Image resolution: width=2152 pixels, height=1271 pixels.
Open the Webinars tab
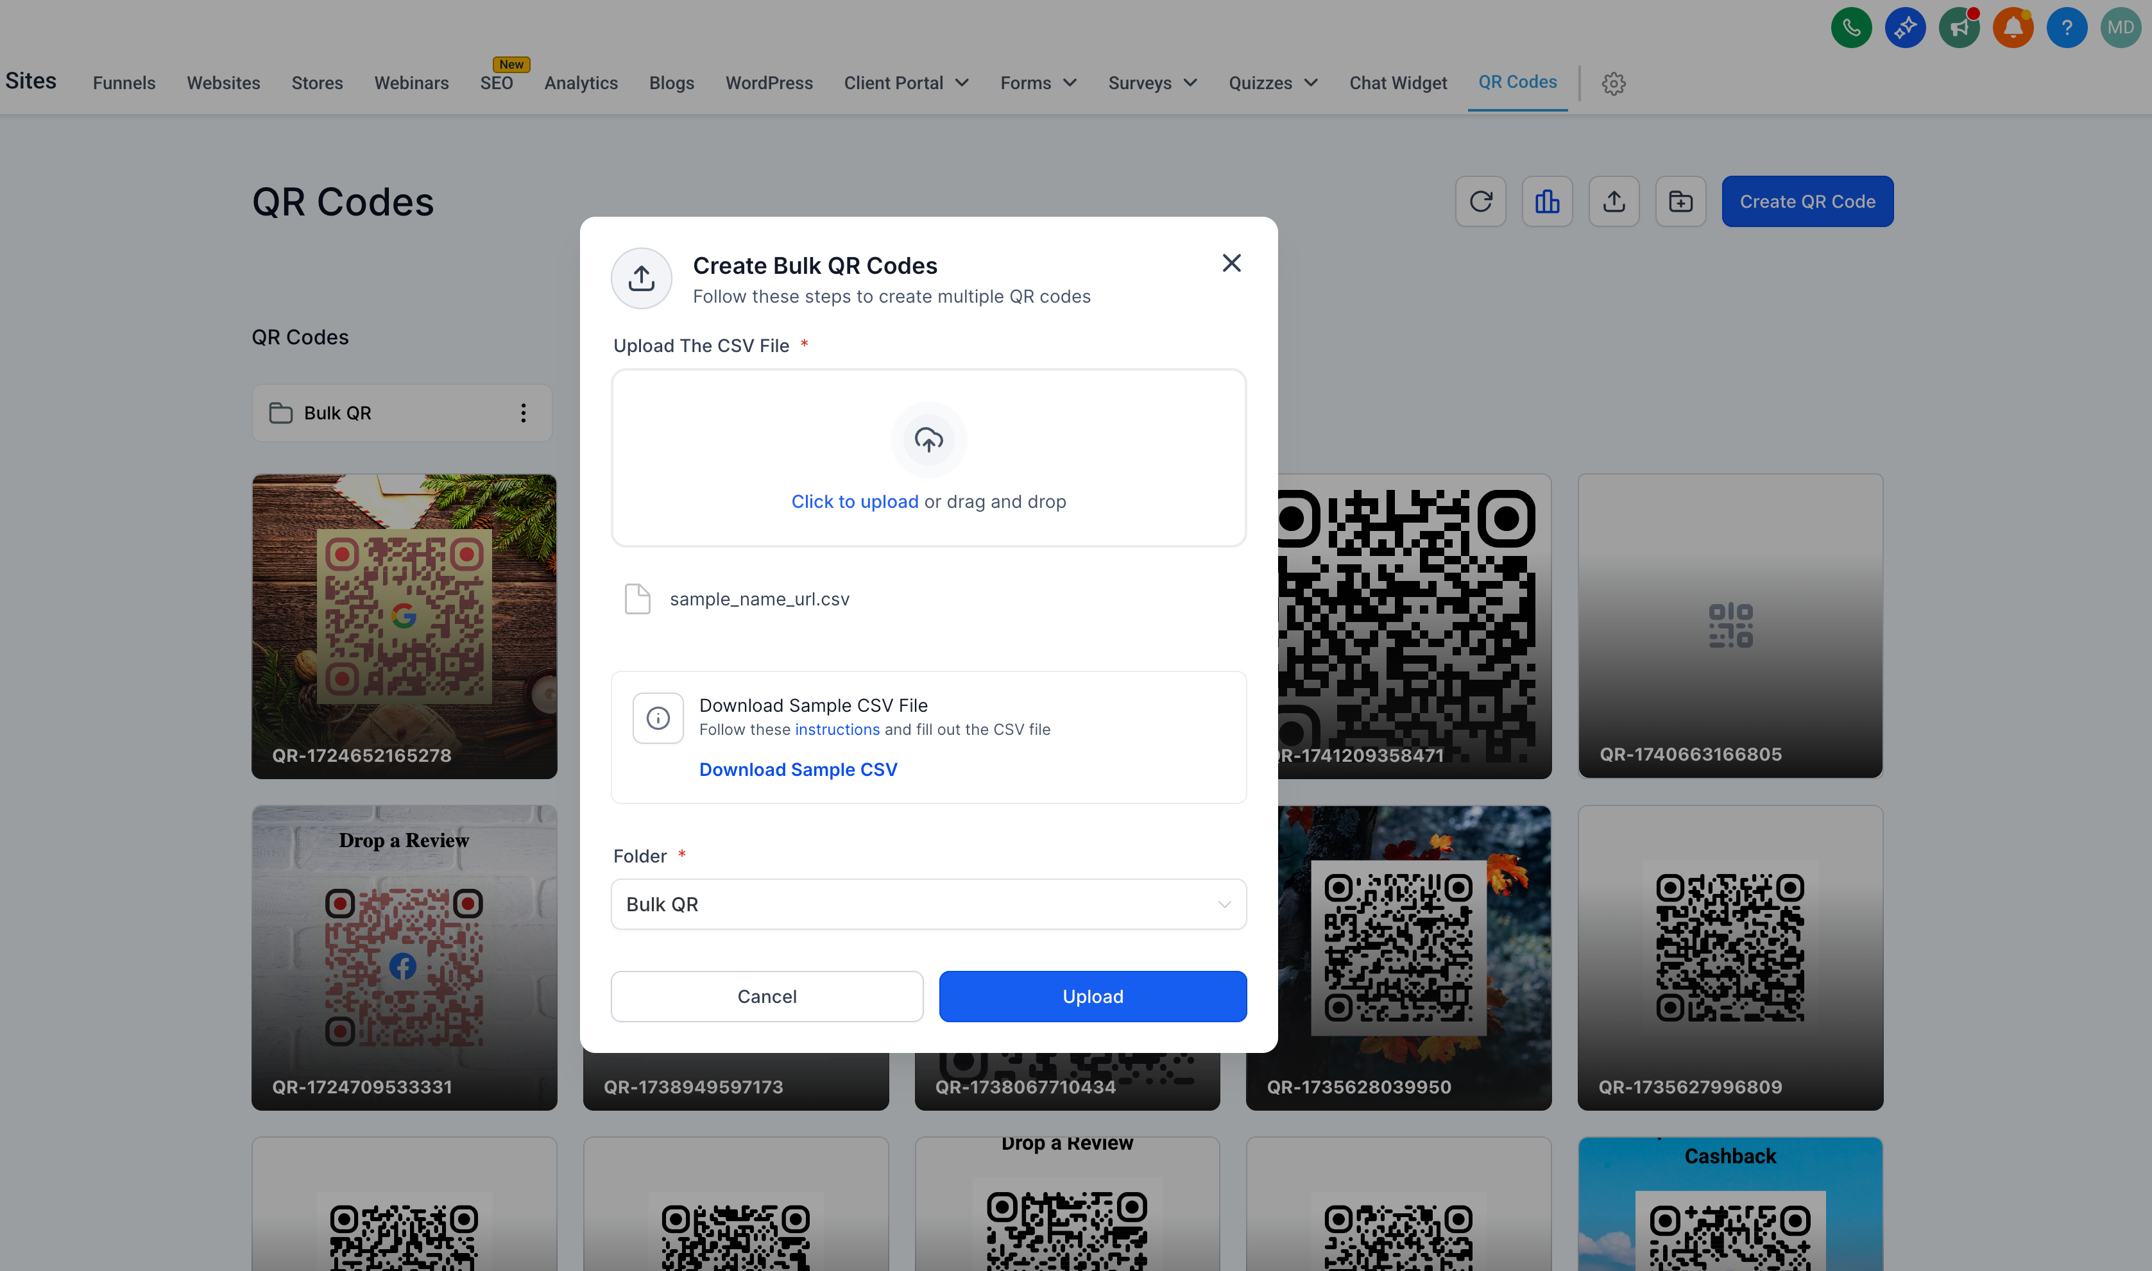click(x=411, y=83)
